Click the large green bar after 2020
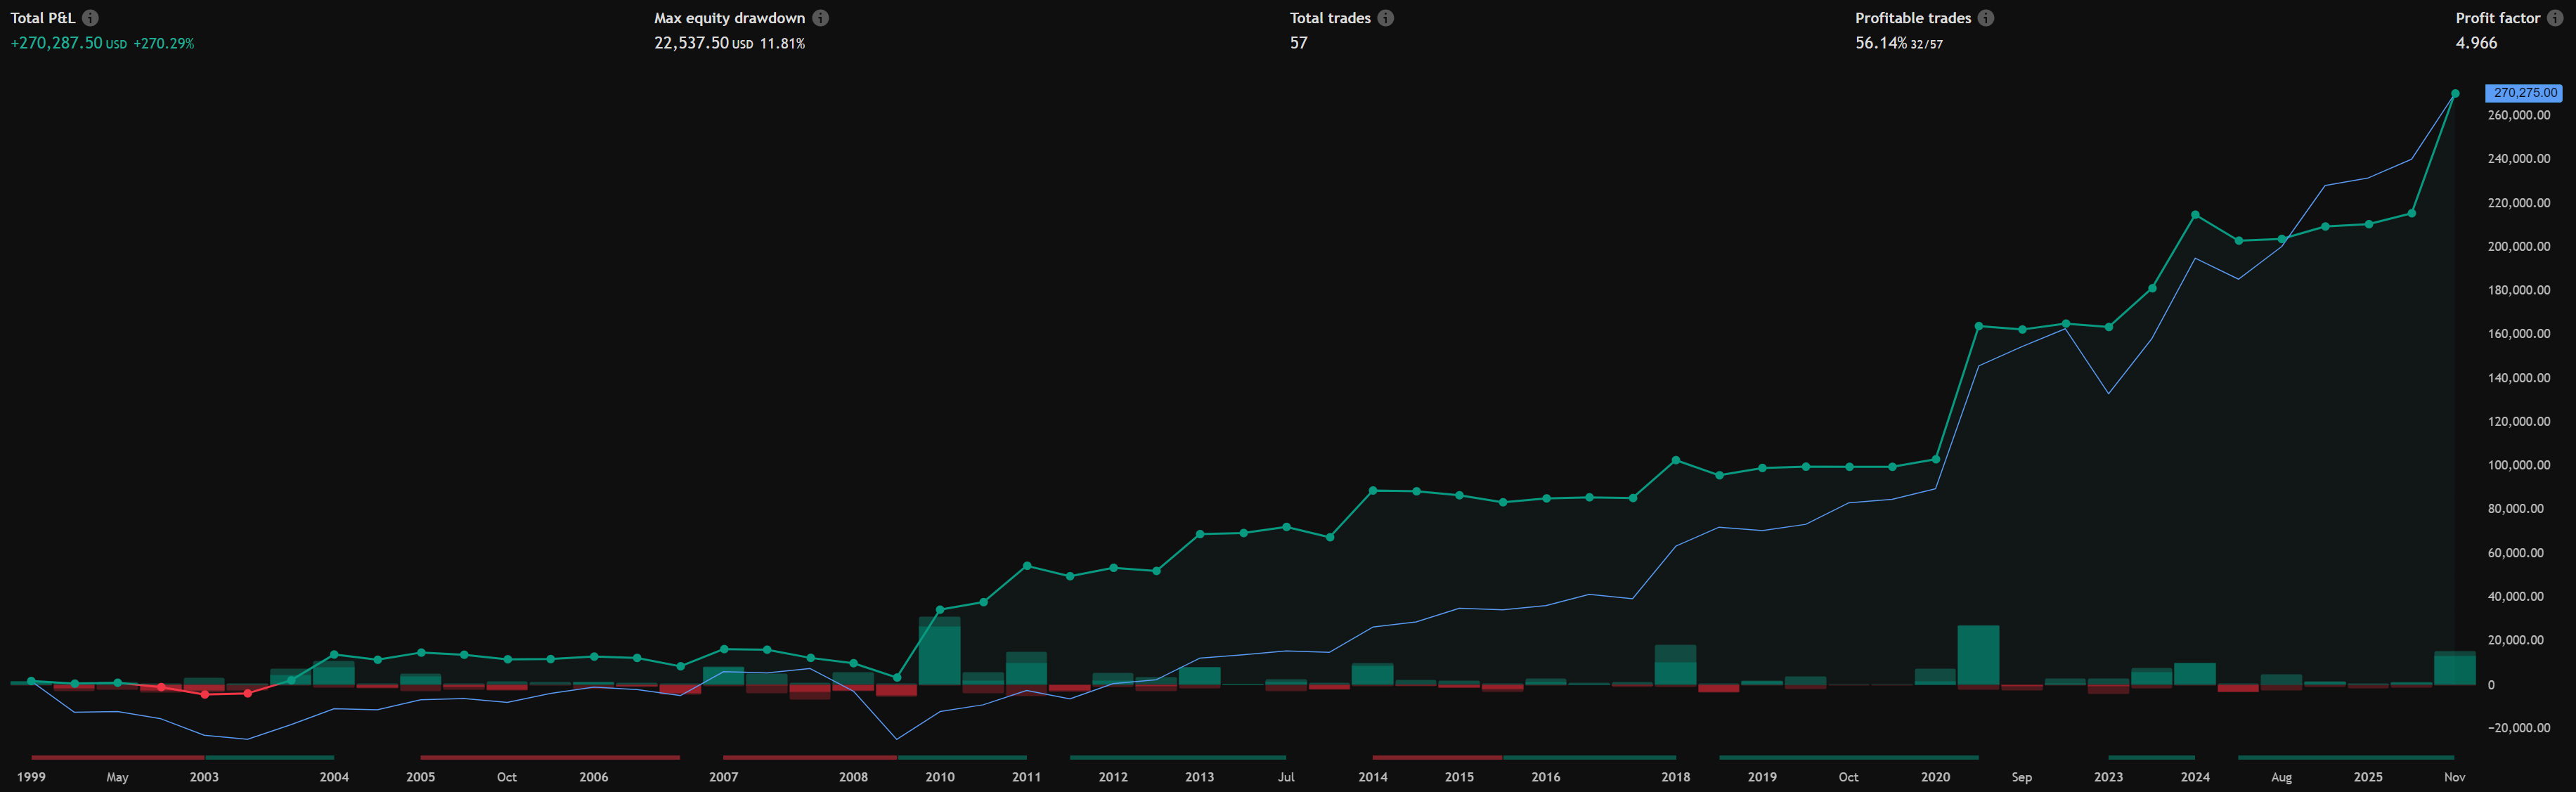This screenshot has height=792, width=2576. pyautogui.click(x=1978, y=655)
